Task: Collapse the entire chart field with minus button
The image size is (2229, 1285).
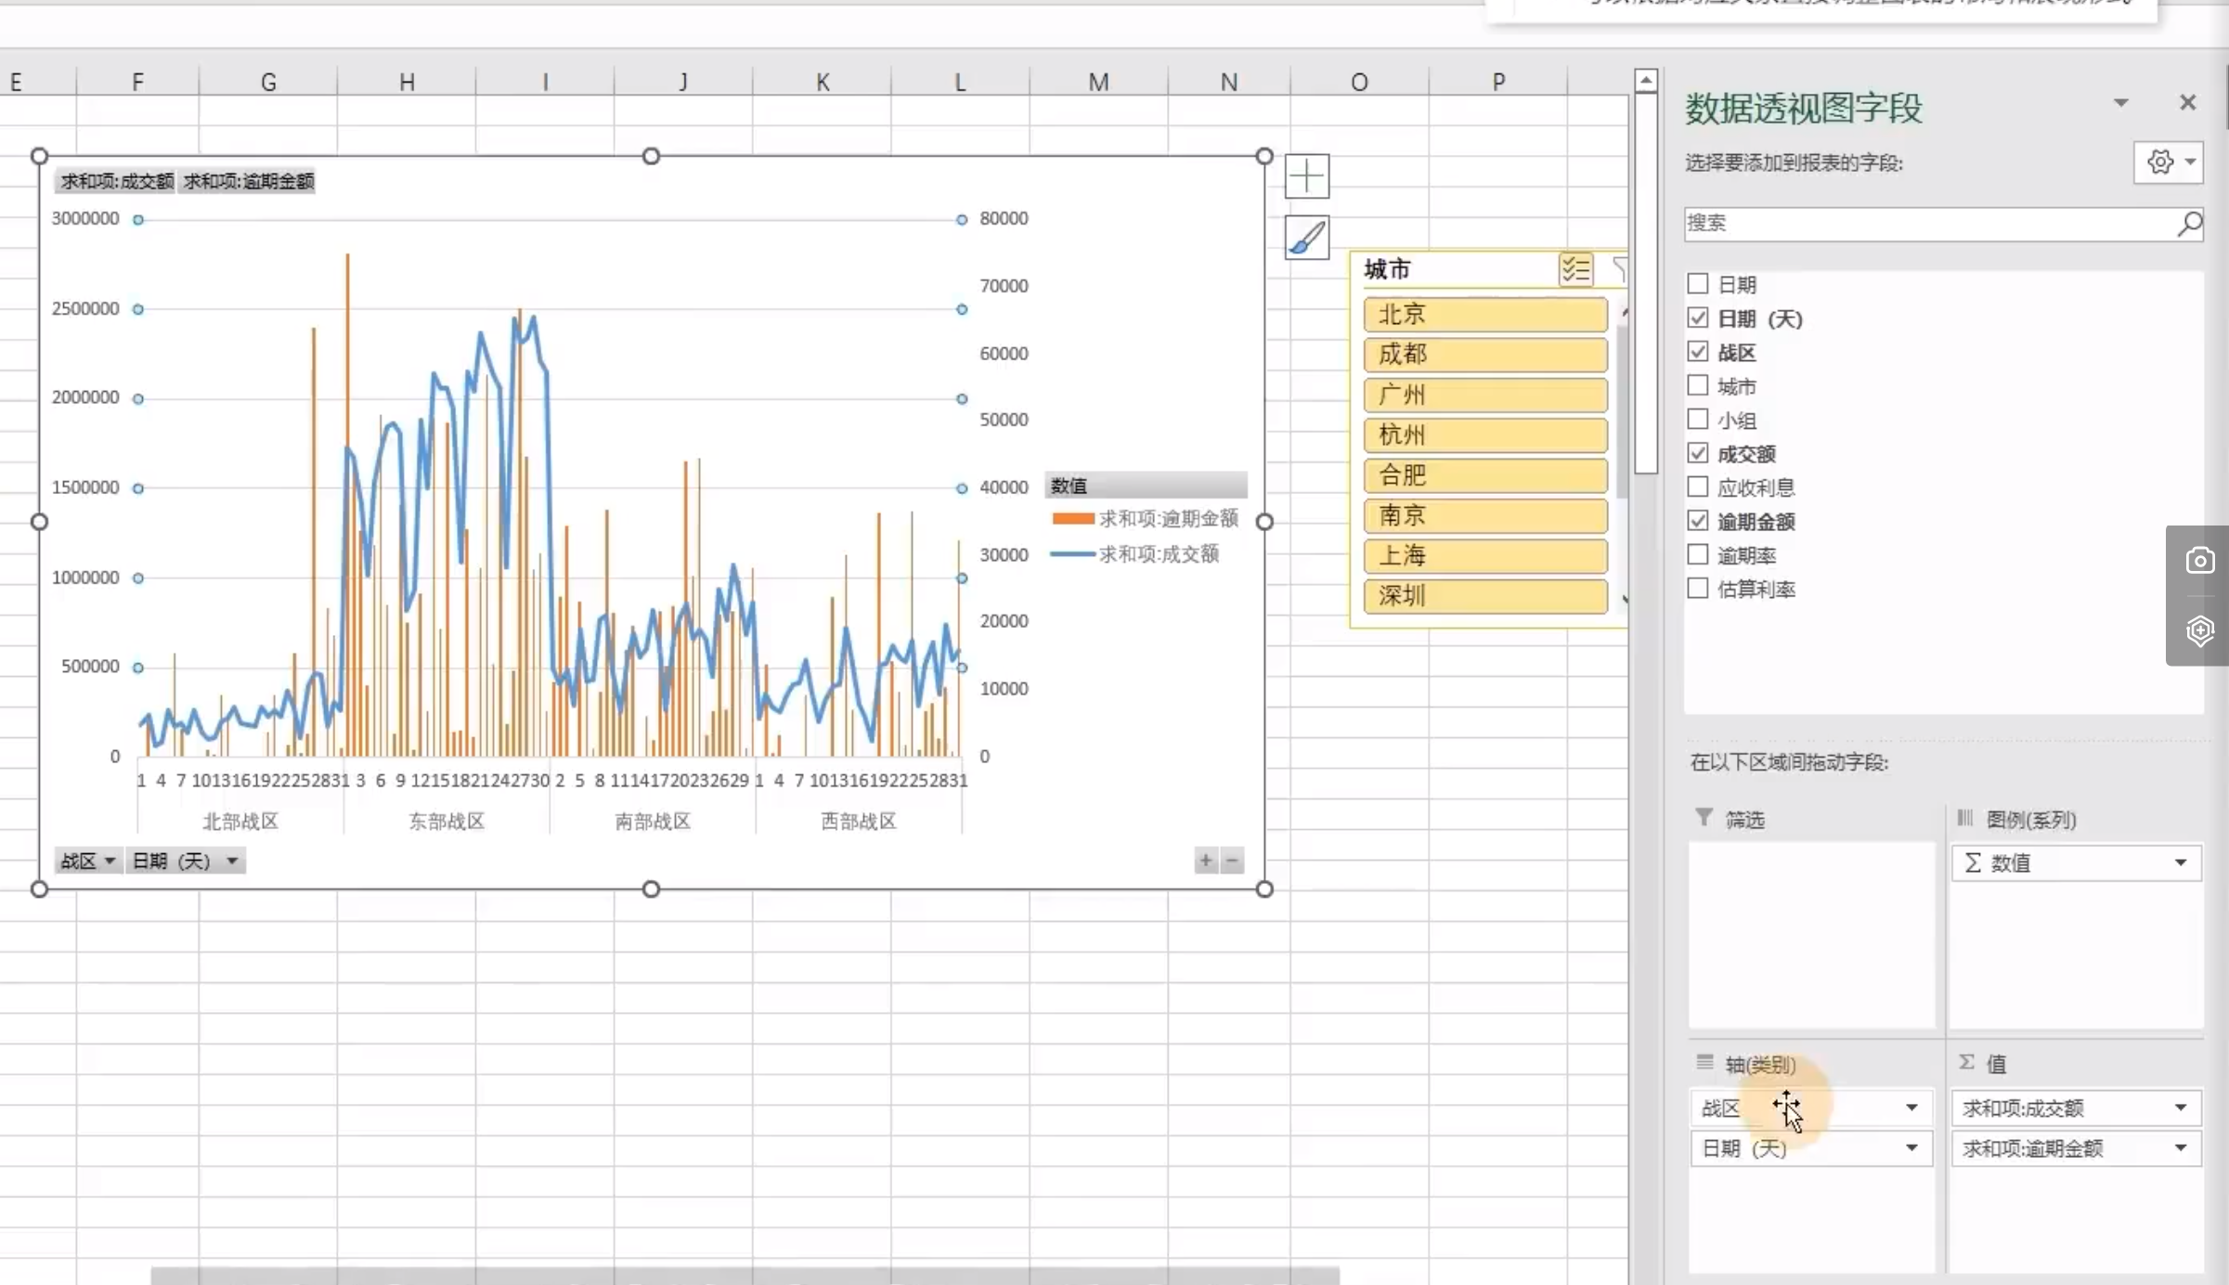Action: click(1232, 861)
